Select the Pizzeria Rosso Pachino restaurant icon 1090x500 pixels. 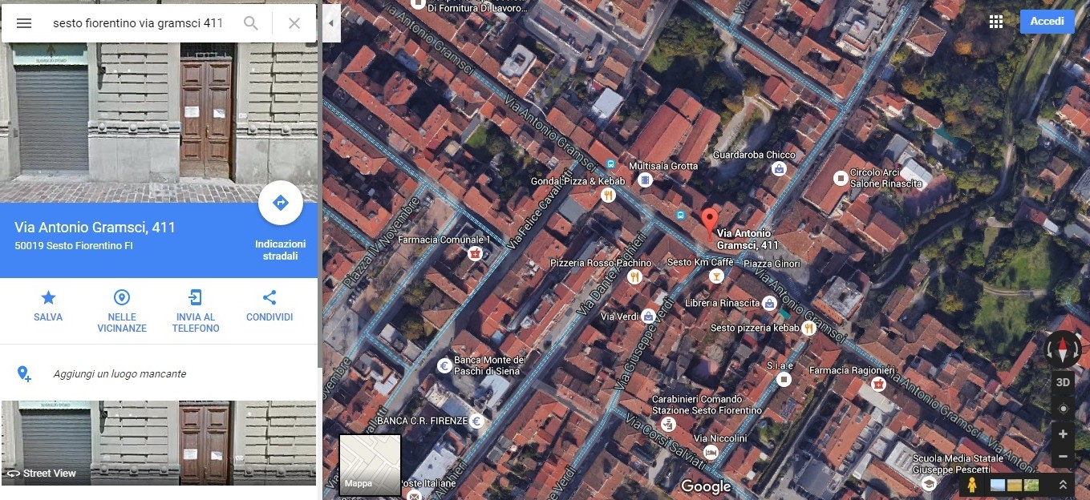635,277
